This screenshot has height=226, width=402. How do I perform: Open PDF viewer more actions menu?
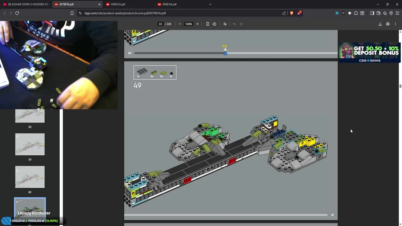[395, 24]
